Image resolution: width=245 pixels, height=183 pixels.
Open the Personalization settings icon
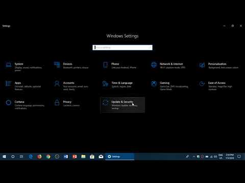[x=202, y=65]
